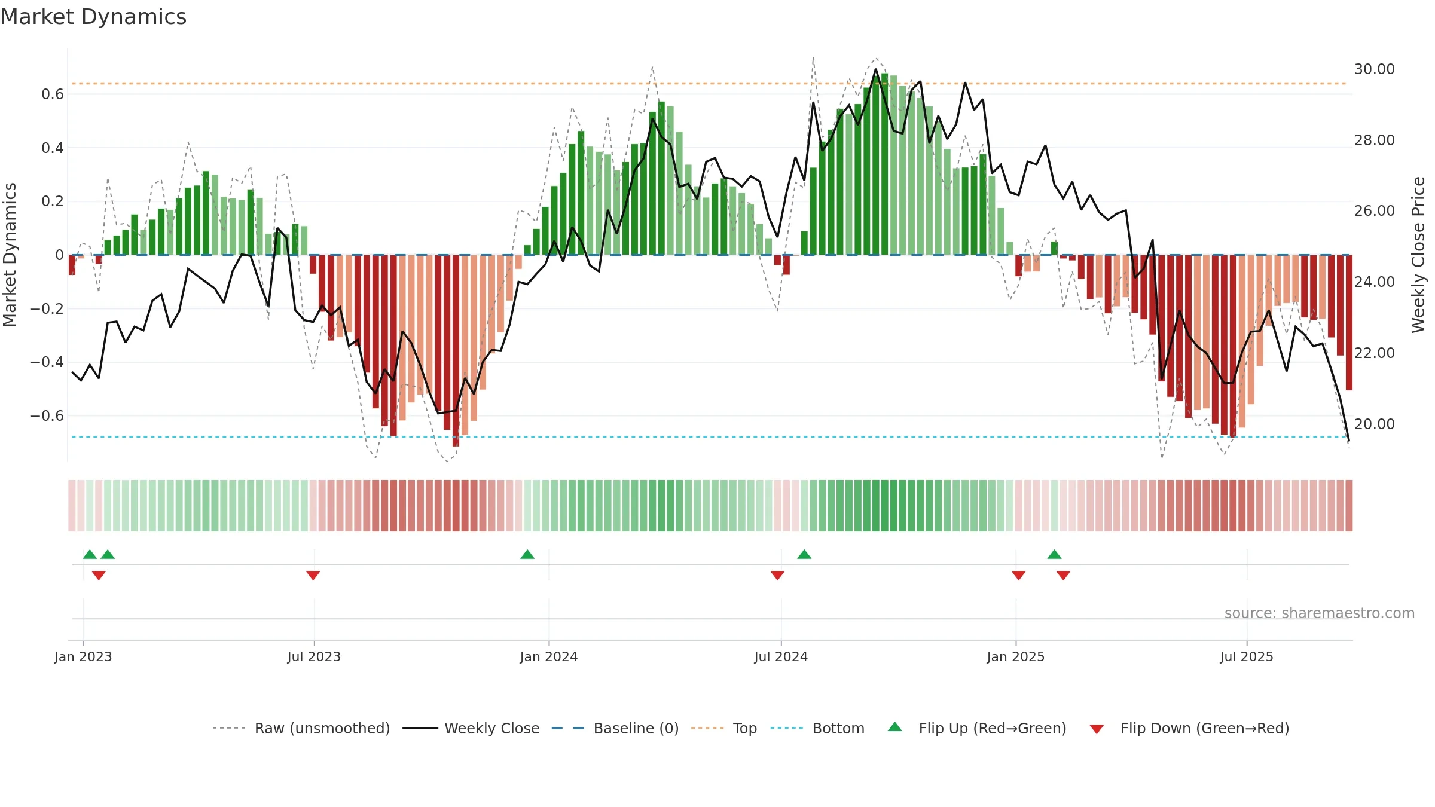Click the red flip-down triangle in January 2023

[x=99, y=576]
